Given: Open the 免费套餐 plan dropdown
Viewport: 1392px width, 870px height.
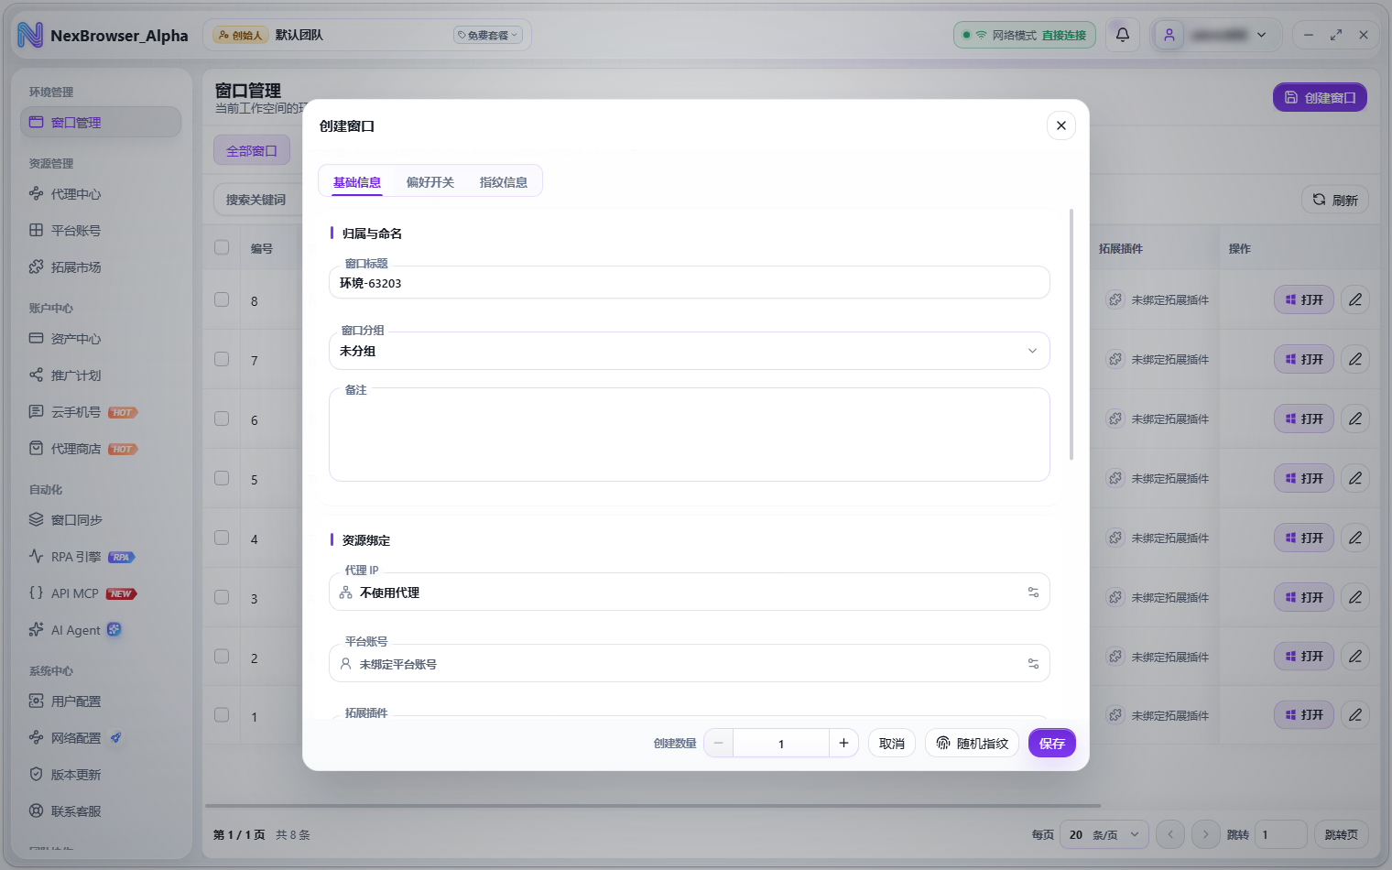Looking at the screenshot, I should (x=488, y=35).
